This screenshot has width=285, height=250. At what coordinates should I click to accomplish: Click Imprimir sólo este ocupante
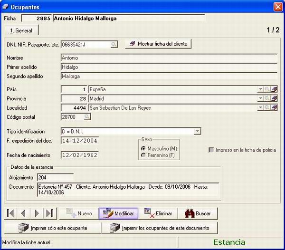pyautogui.click(x=53, y=228)
